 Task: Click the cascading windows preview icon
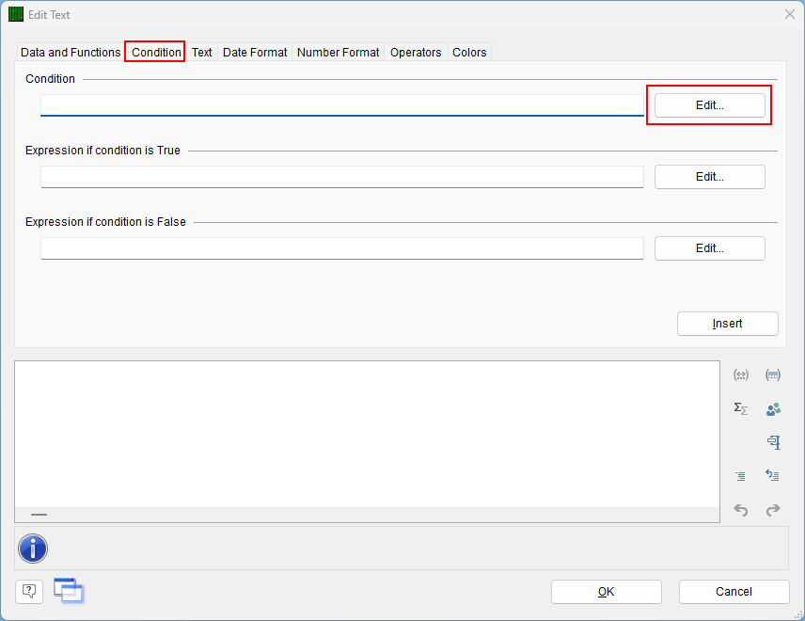[x=67, y=591]
